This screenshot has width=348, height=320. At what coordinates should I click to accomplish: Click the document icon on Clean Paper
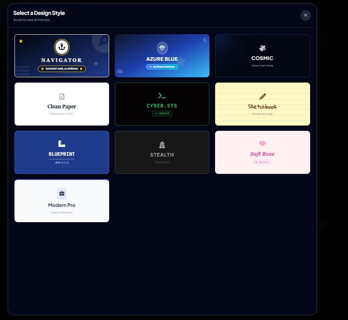click(62, 97)
